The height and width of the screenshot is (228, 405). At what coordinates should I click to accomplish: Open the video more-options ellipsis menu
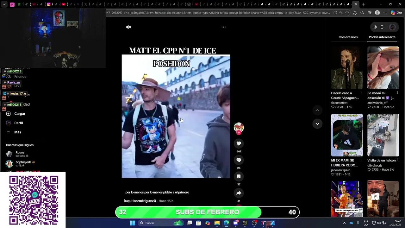coord(223,27)
